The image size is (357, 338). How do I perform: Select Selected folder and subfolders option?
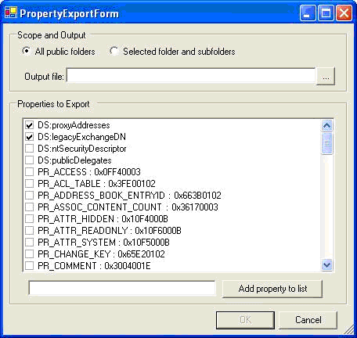[x=114, y=51]
